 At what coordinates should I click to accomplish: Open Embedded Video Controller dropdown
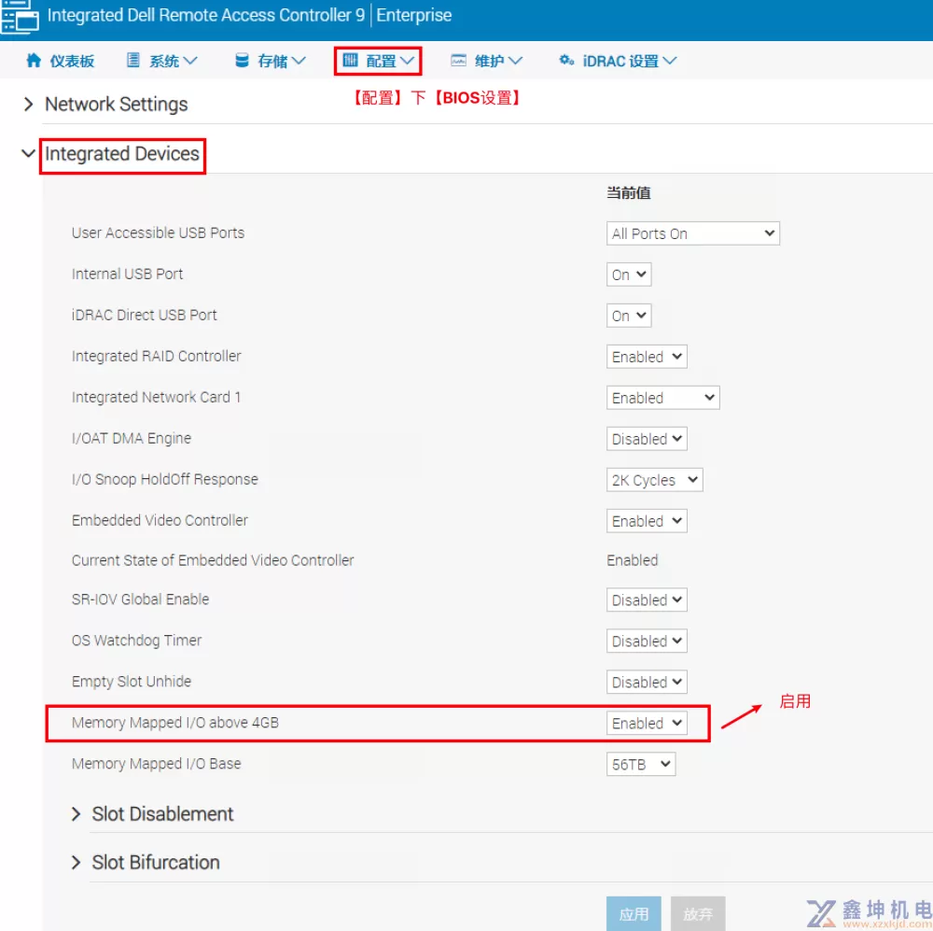647,521
